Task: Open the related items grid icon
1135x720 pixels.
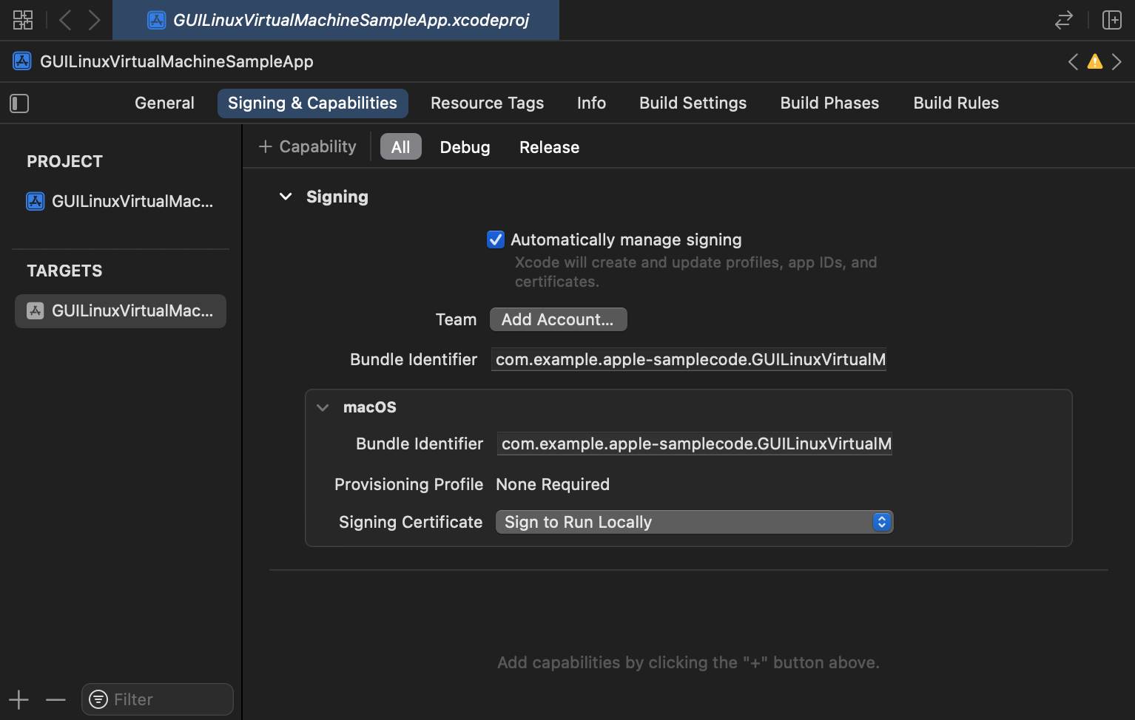Action: (x=23, y=20)
